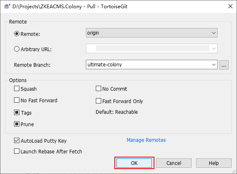This screenshot has height=174, width=237.
Task: Uncheck AutoLoad Putty Key
Action: 17,141
